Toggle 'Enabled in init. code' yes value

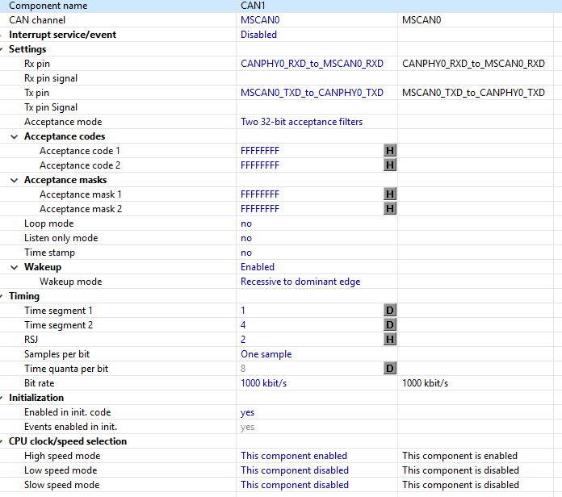point(247,412)
